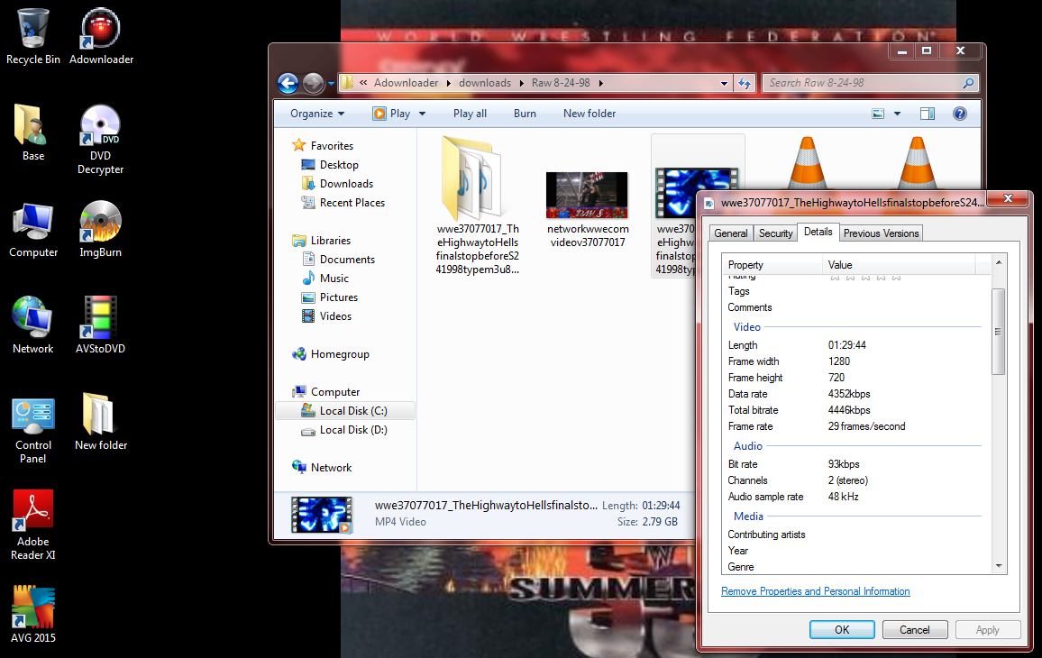This screenshot has height=658, width=1042.
Task: Click the Explorer forward arrow button
Action: point(313,83)
